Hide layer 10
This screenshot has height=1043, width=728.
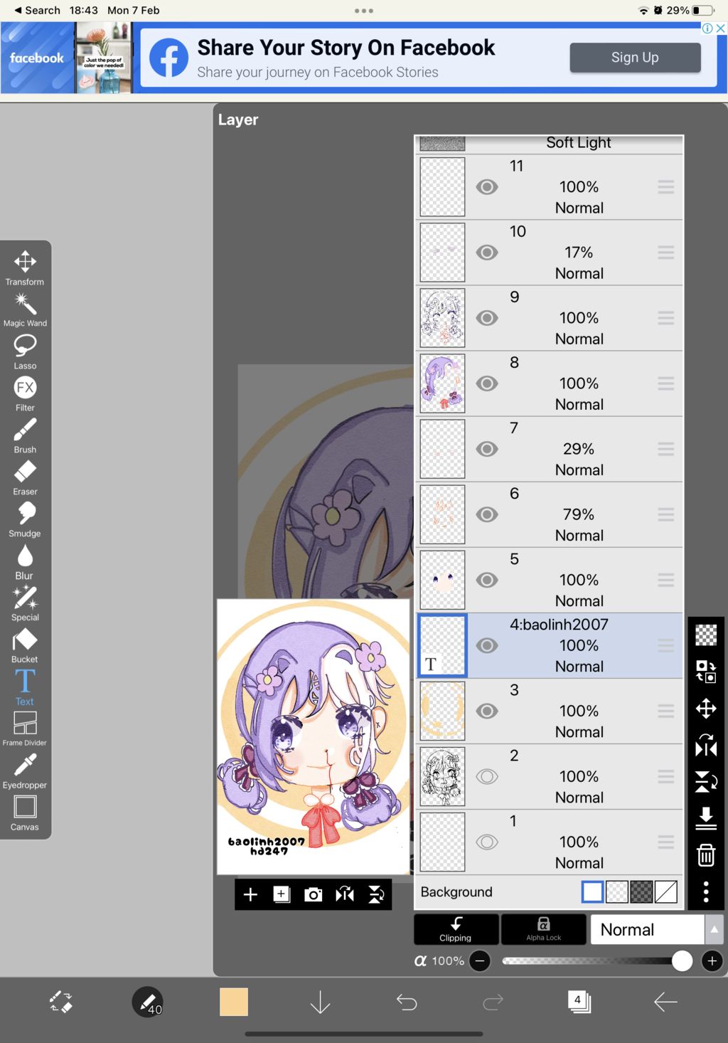click(487, 253)
